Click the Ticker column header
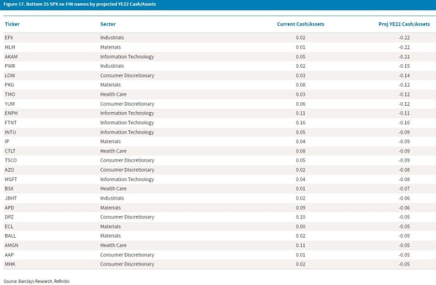436x285 pixels. pos(12,24)
